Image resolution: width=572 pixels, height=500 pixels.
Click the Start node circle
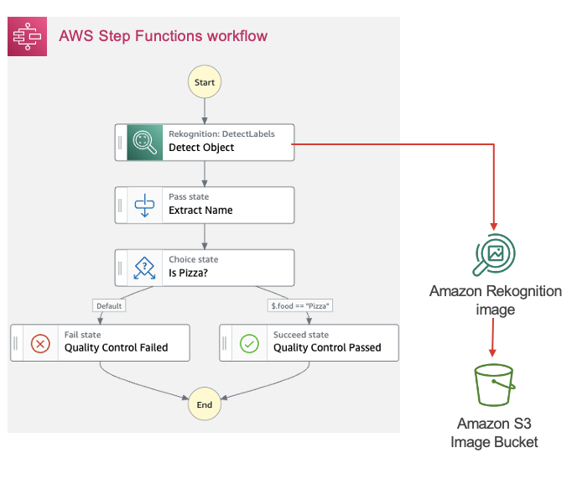(x=205, y=81)
